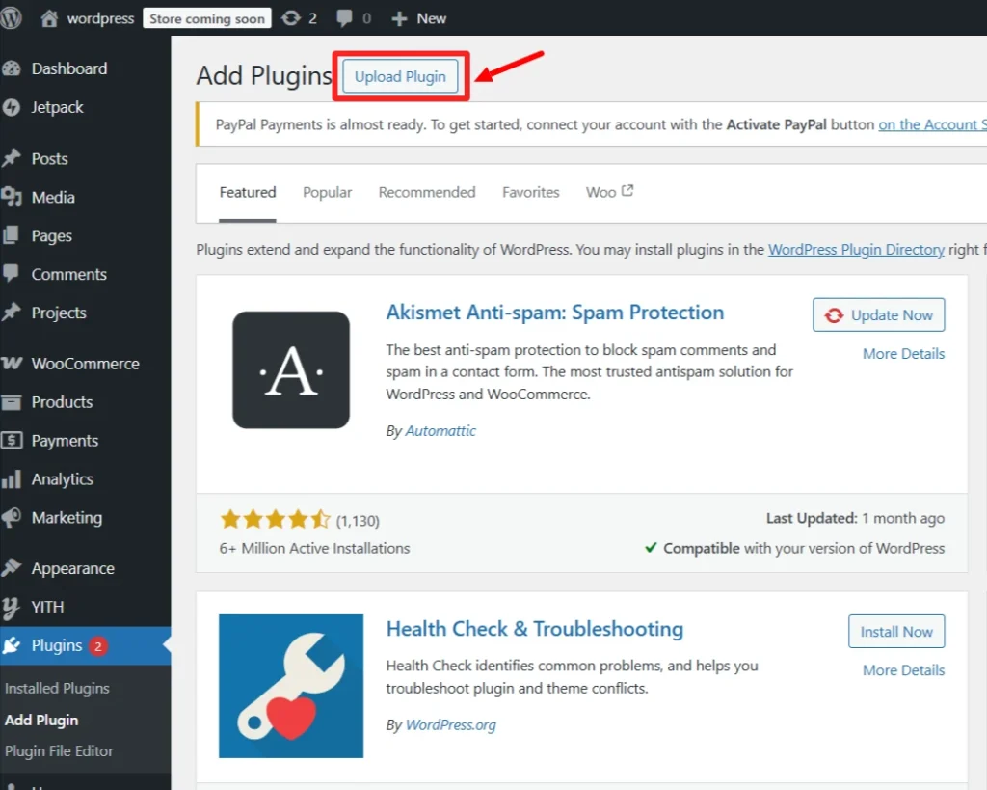Viewport: 987px width, 790px height.
Task: Open the Comments menu item in sidebar
Action: [69, 274]
